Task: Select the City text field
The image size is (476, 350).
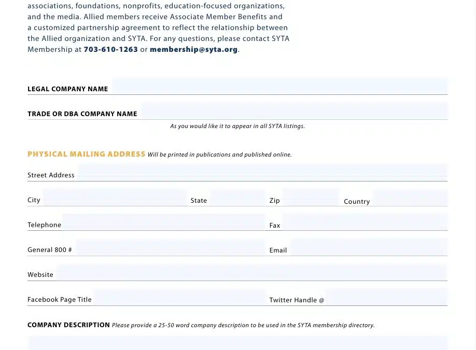Action: pos(115,198)
